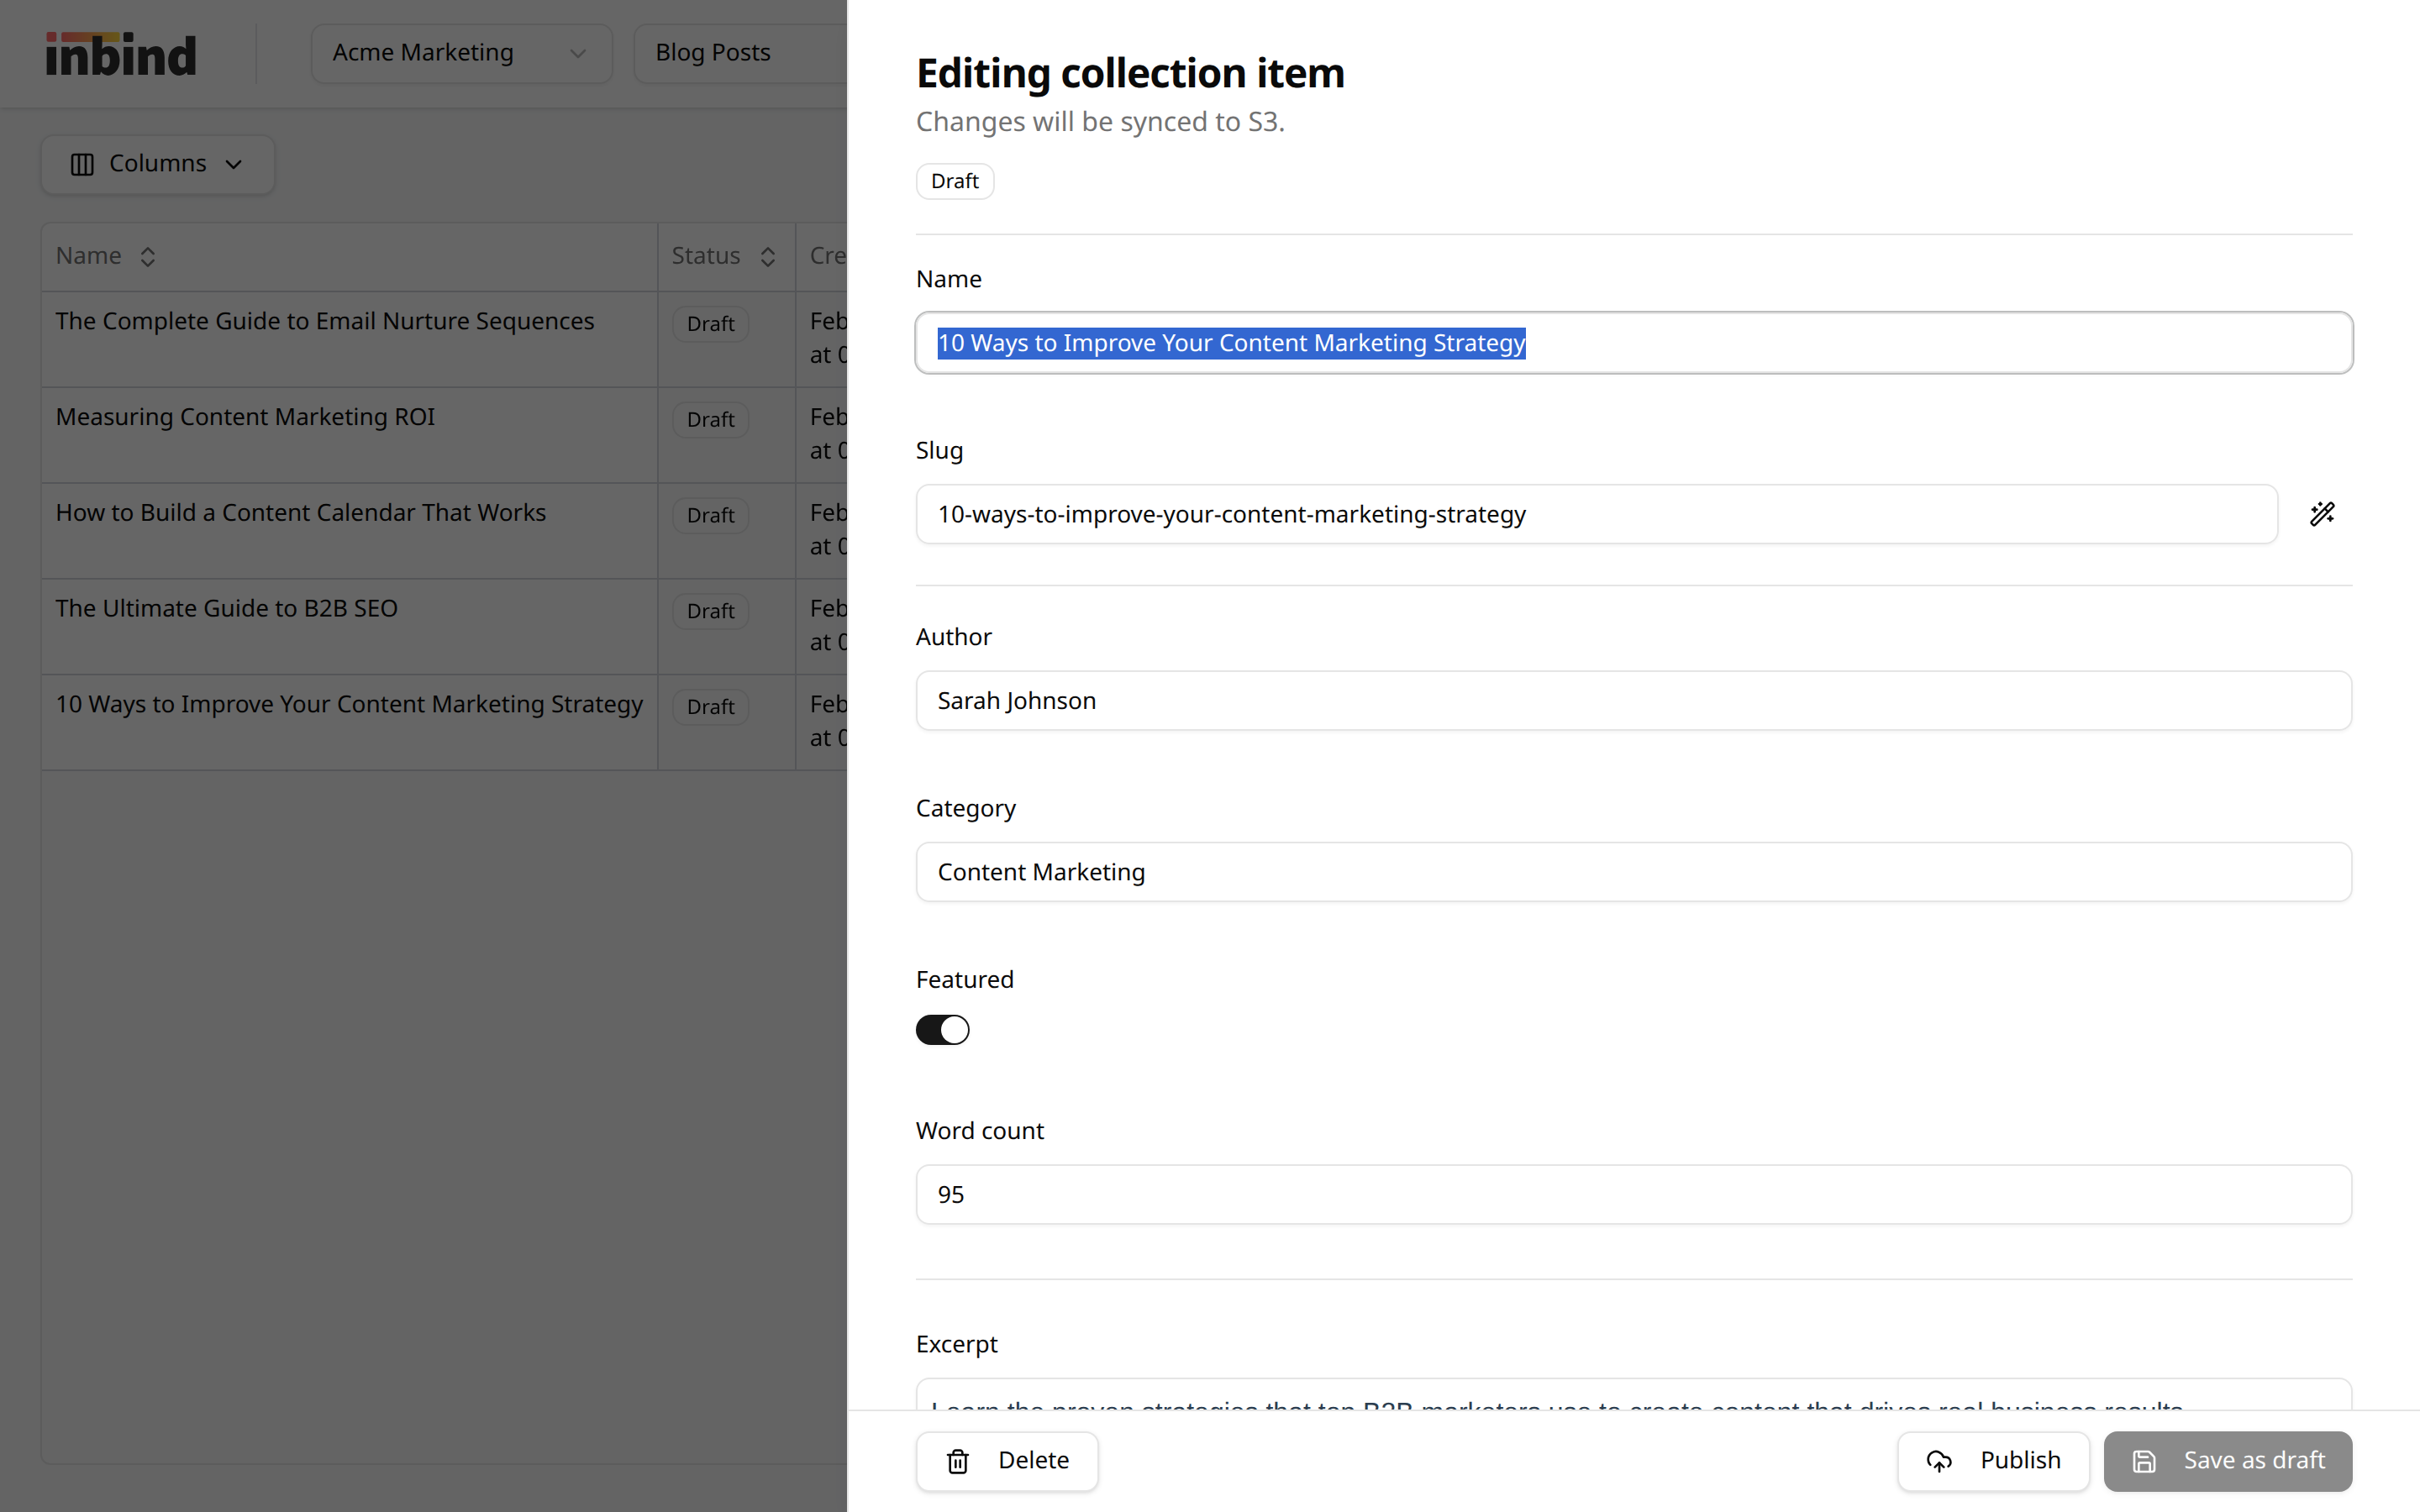The width and height of the screenshot is (2420, 1512).
Task: Click the save icon on Save as draft
Action: pyautogui.click(x=2144, y=1460)
